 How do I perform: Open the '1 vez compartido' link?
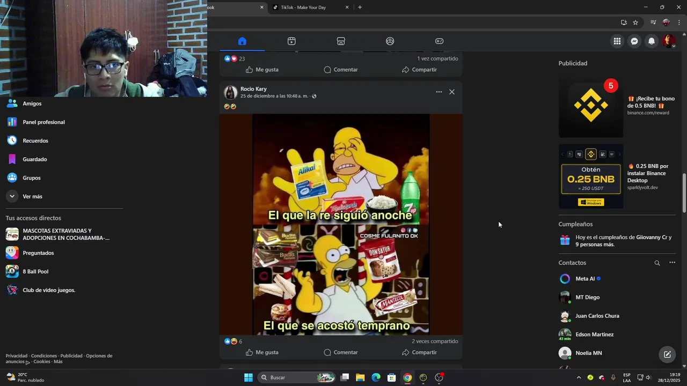pyautogui.click(x=437, y=58)
